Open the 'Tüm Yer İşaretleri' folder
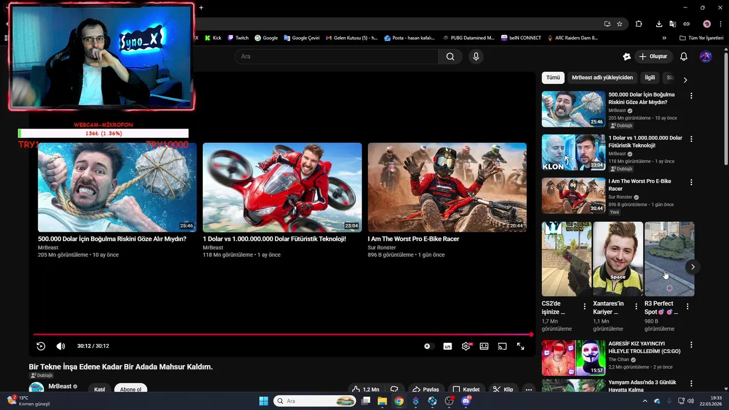This screenshot has height=410, width=729. tap(701, 38)
